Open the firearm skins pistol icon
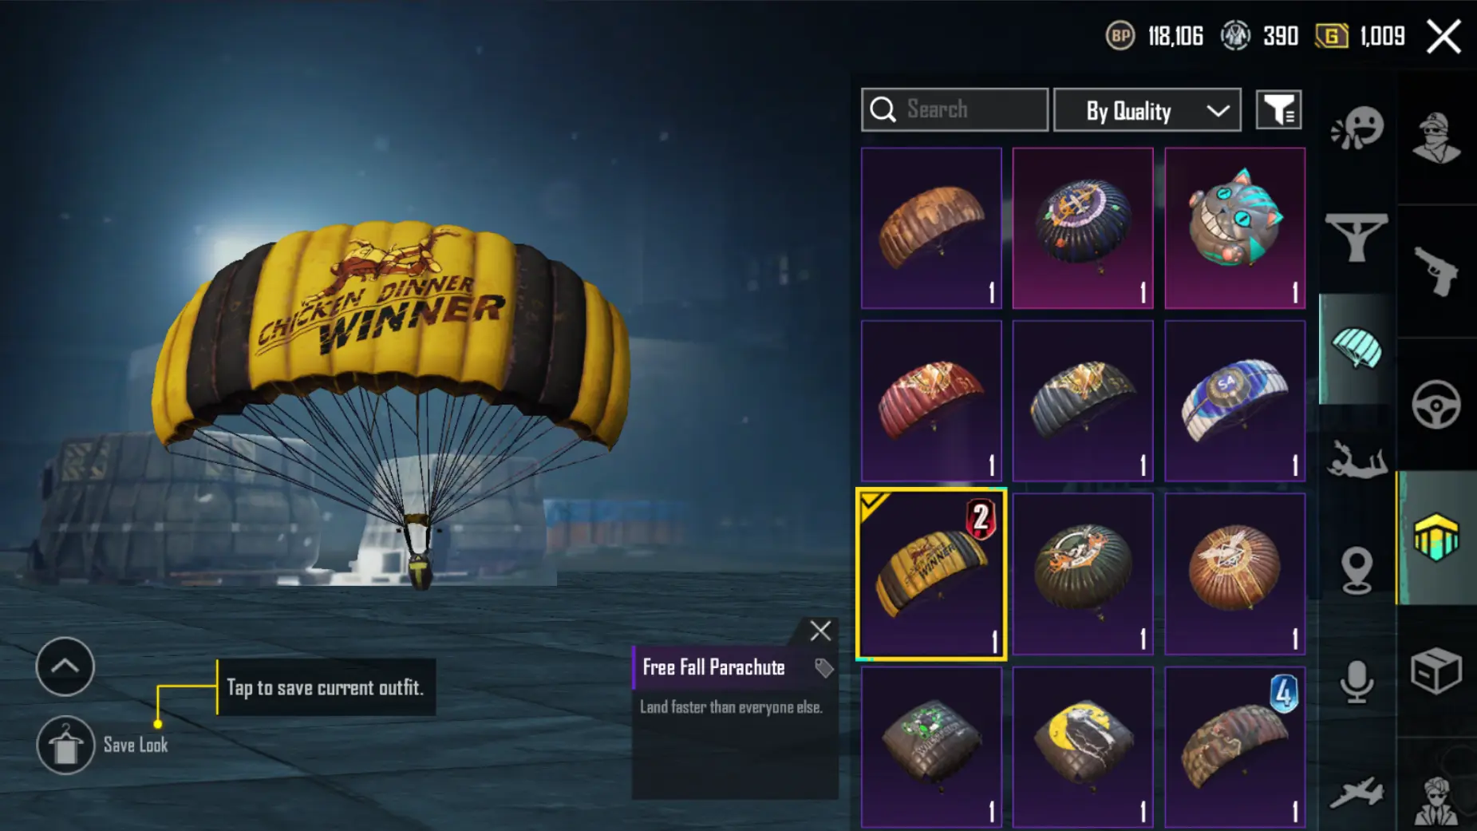This screenshot has width=1477, height=831. [1436, 271]
